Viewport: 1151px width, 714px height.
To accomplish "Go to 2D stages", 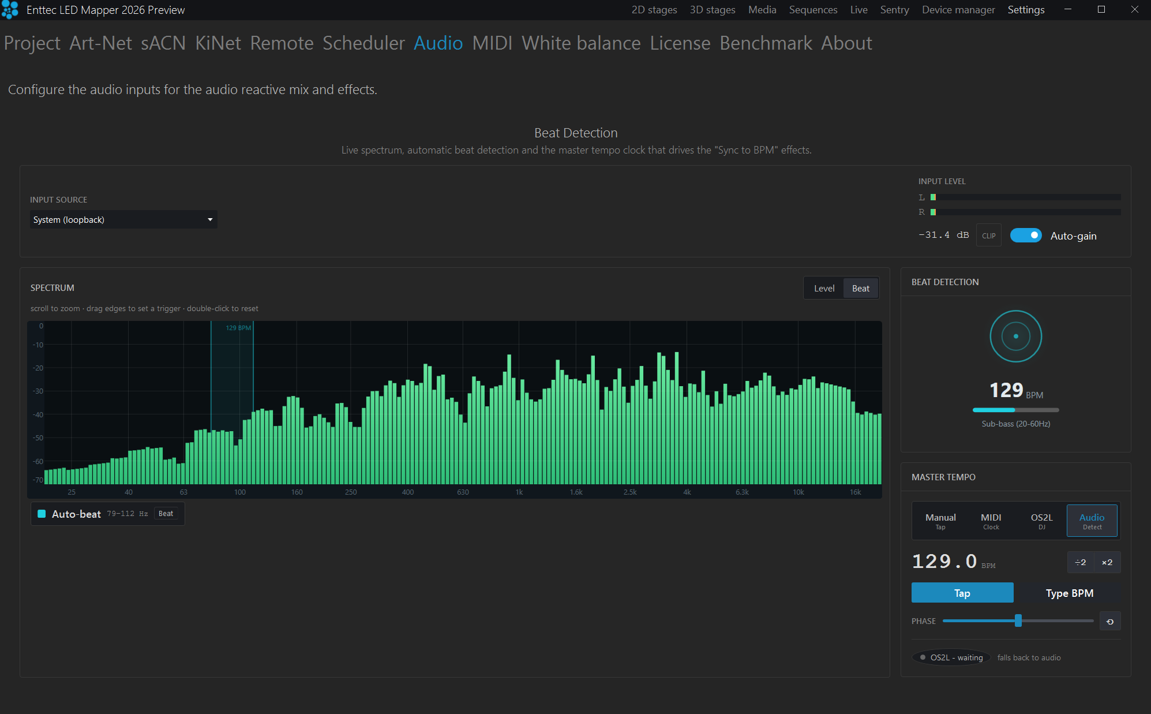I will [x=654, y=10].
